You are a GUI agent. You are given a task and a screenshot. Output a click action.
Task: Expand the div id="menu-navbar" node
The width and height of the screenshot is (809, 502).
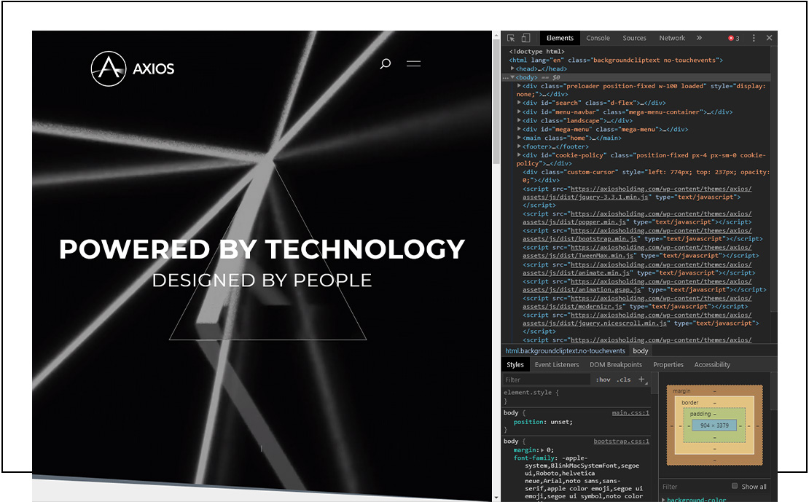coord(519,111)
